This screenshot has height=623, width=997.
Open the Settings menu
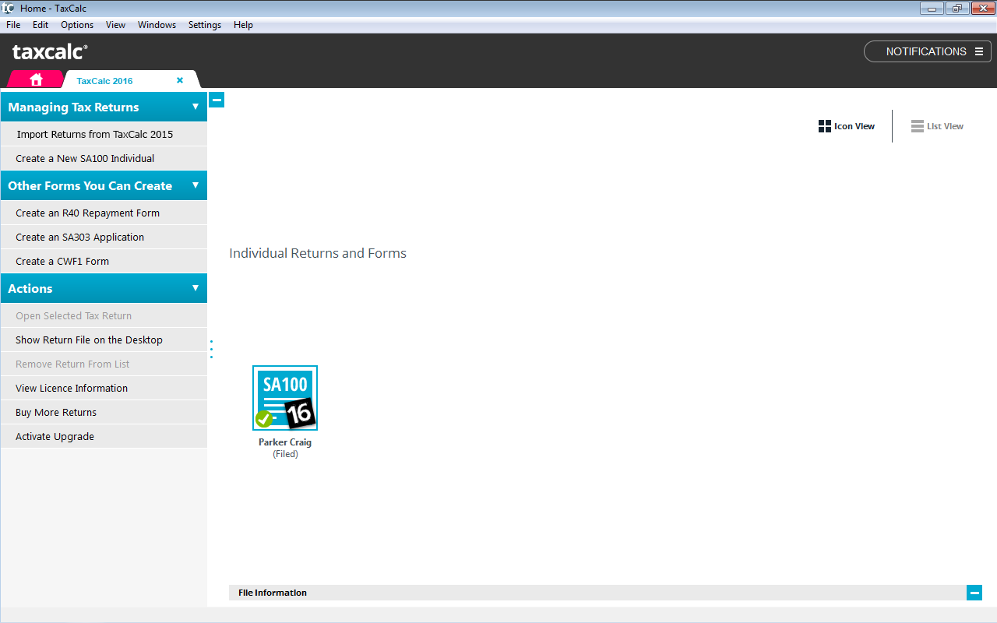pos(205,25)
